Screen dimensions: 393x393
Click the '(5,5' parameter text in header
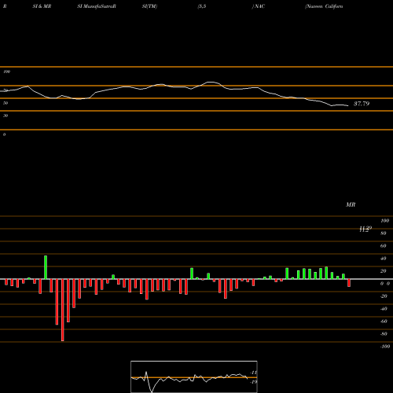pyautogui.click(x=202, y=6)
